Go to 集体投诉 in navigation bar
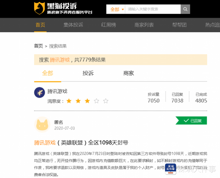This screenshot has width=220, height=178. 73,25
